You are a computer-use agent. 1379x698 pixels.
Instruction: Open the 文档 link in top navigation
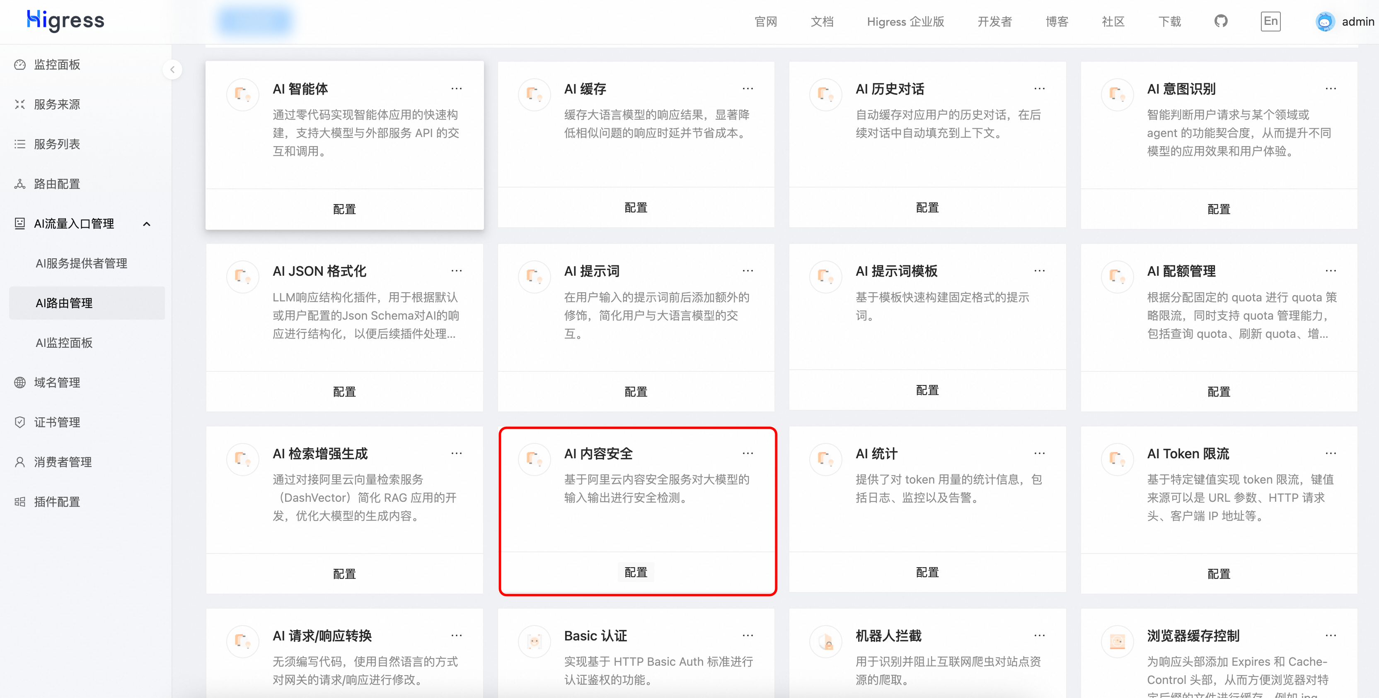pyautogui.click(x=822, y=22)
